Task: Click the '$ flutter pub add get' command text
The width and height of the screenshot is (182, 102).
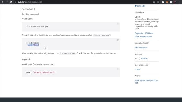Action: pyautogui.click(x=37, y=27)
